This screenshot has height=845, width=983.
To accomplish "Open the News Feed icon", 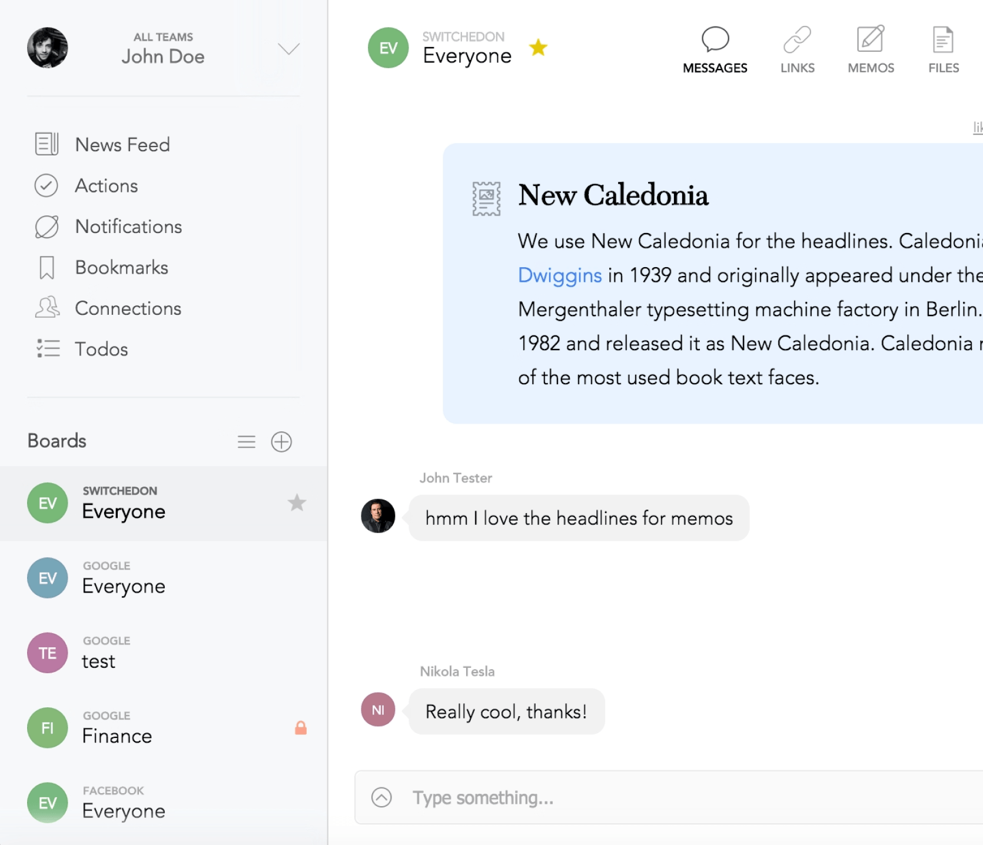I will pos(47,144).
